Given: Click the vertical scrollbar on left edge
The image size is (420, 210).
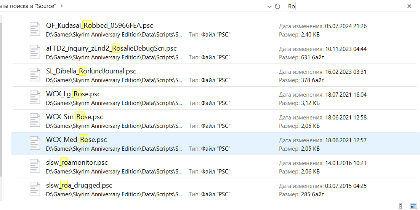Looking at the screenshot, I should 1,99.
